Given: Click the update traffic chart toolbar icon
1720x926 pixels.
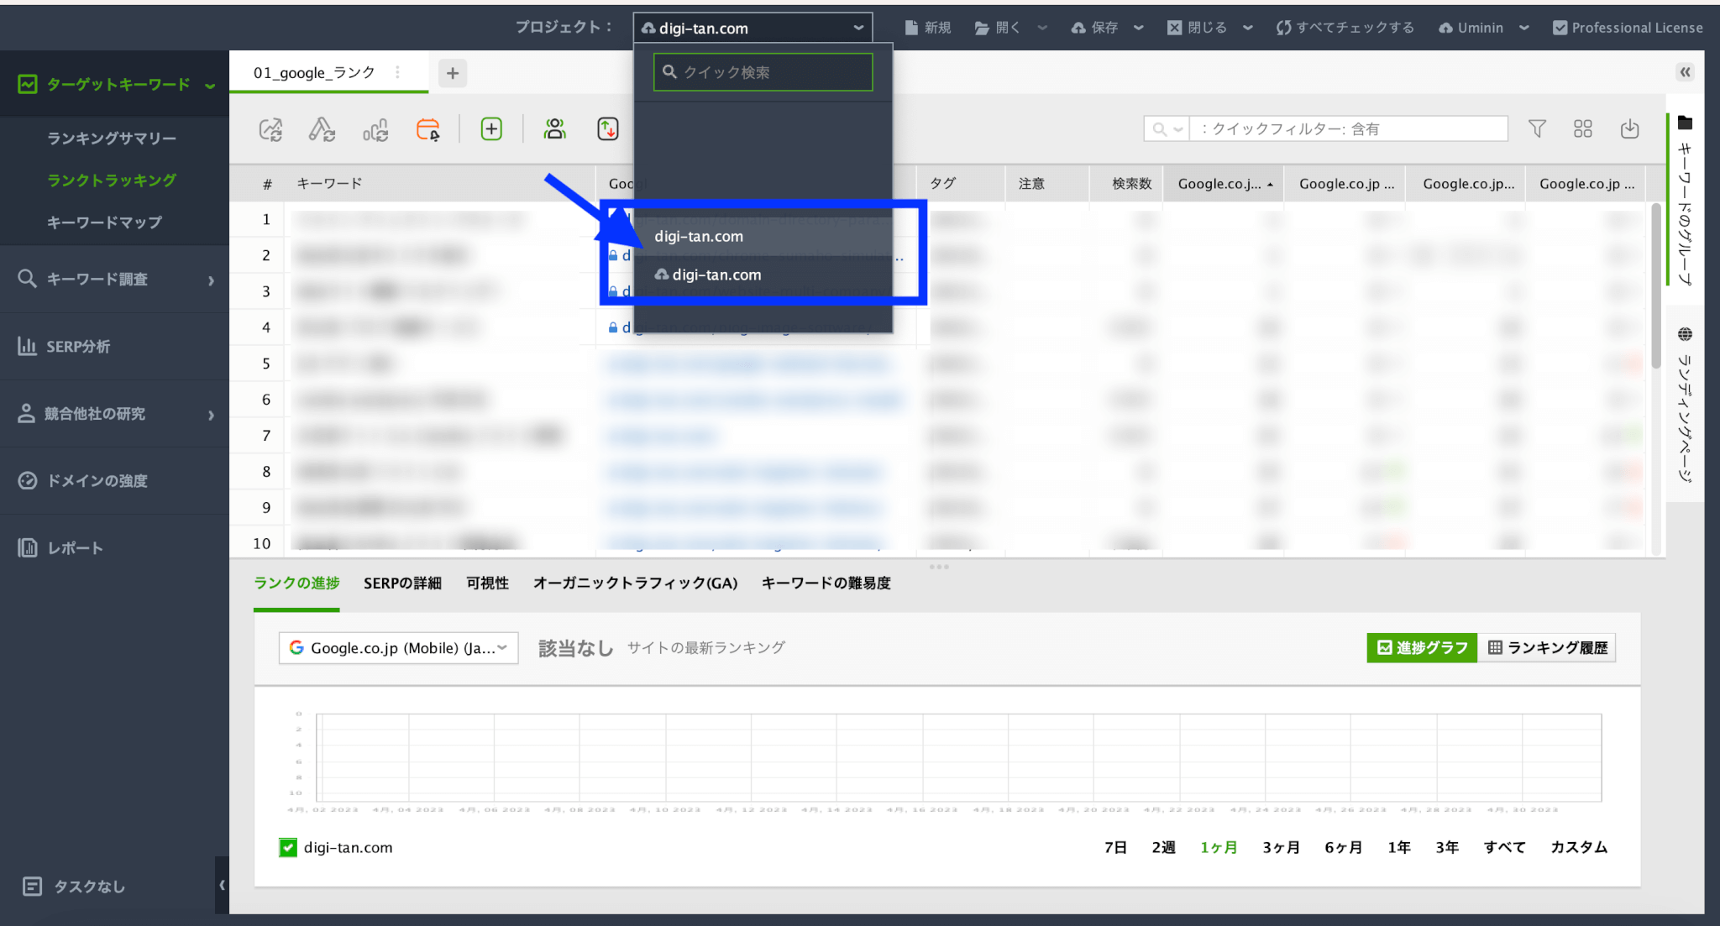Looking at the screenshot, I should [375, 129].
